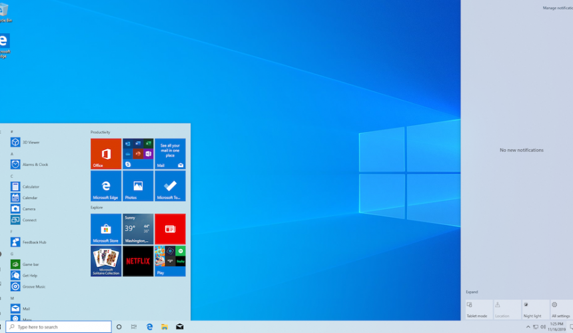The width and height of the screenshot is (573, 333).
Task: Click the Explore group header
Action: pyautogui.click(x=97, y=207)
